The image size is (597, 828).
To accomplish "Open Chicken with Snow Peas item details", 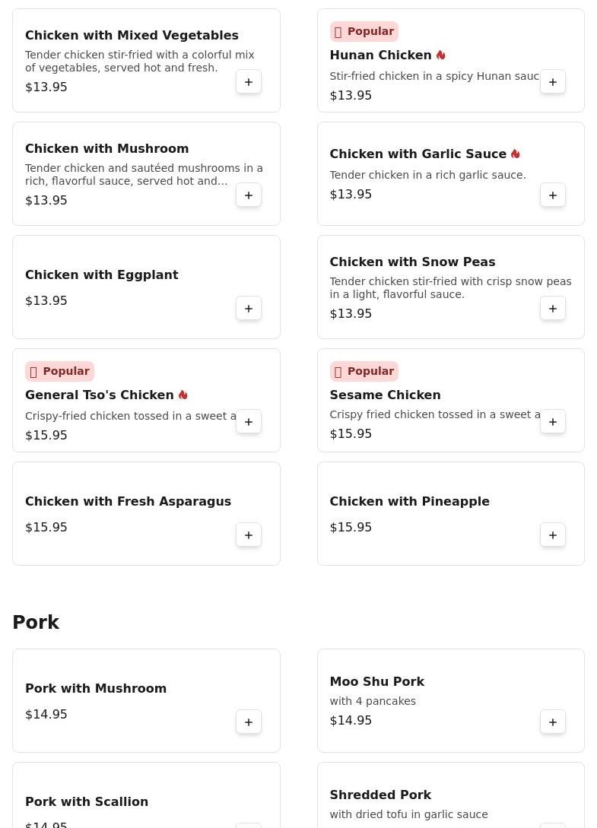I will [412, 262].
